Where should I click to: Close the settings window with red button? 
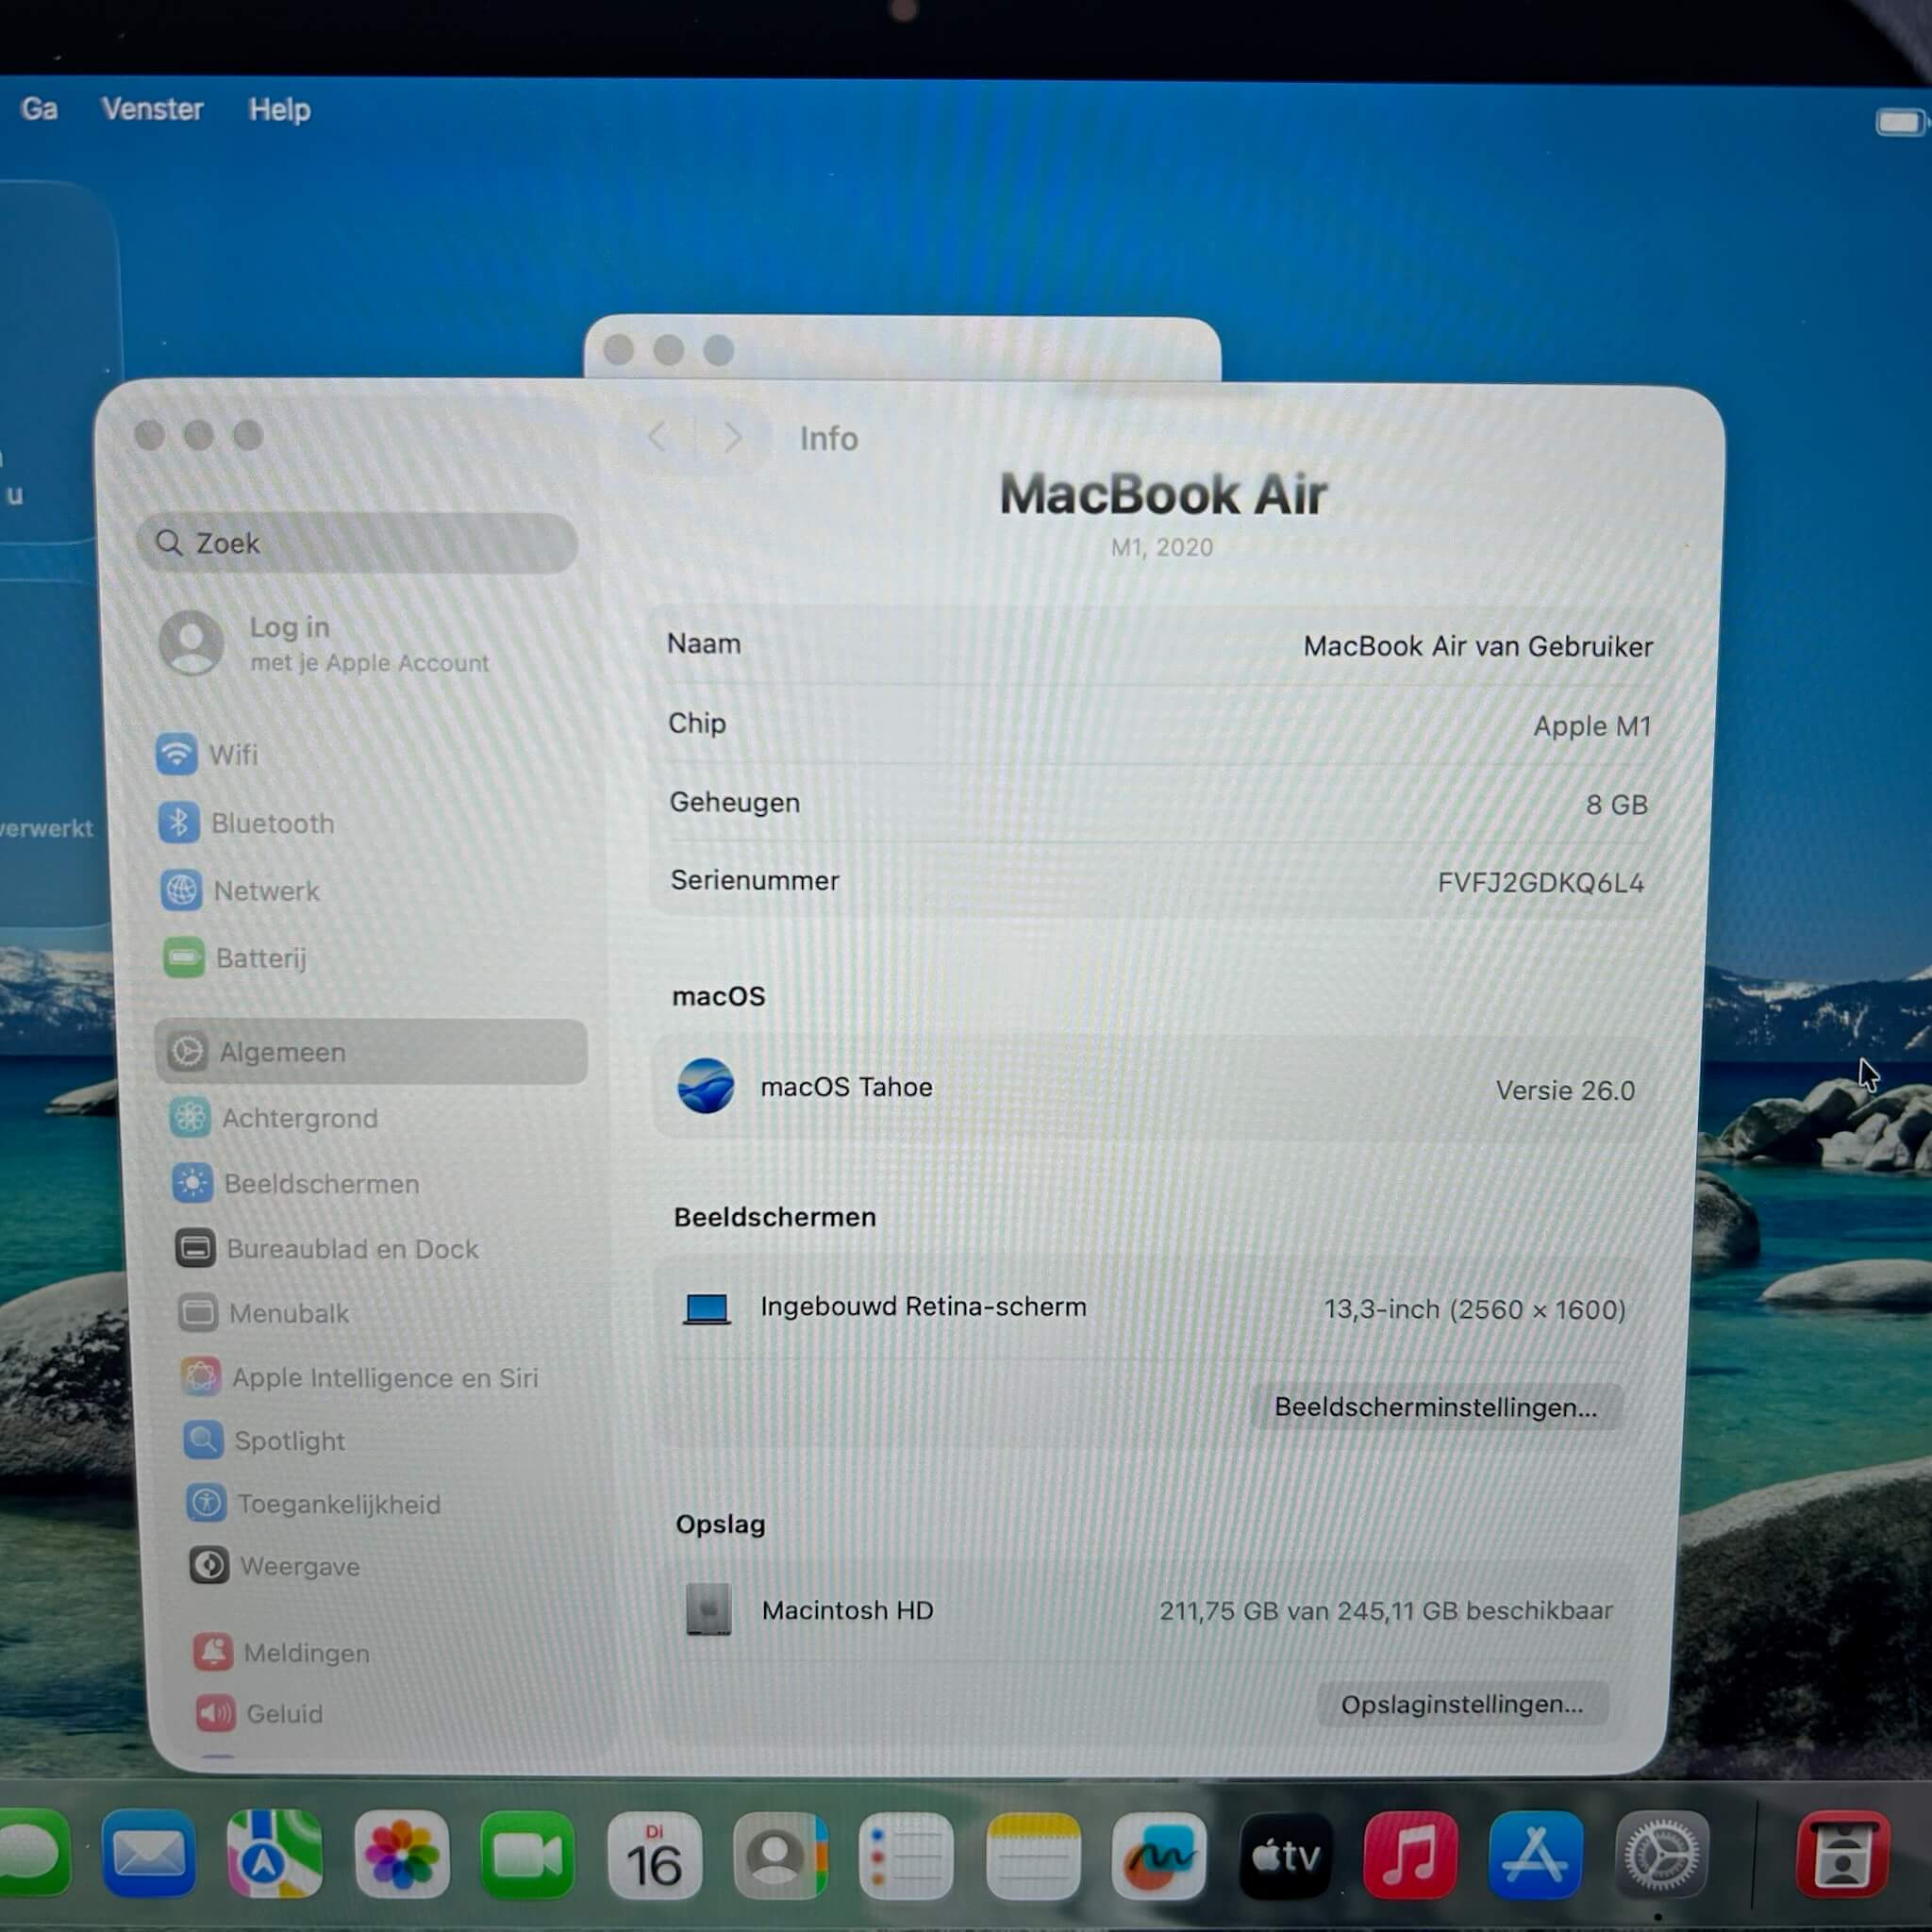click(x=150, y=435)
